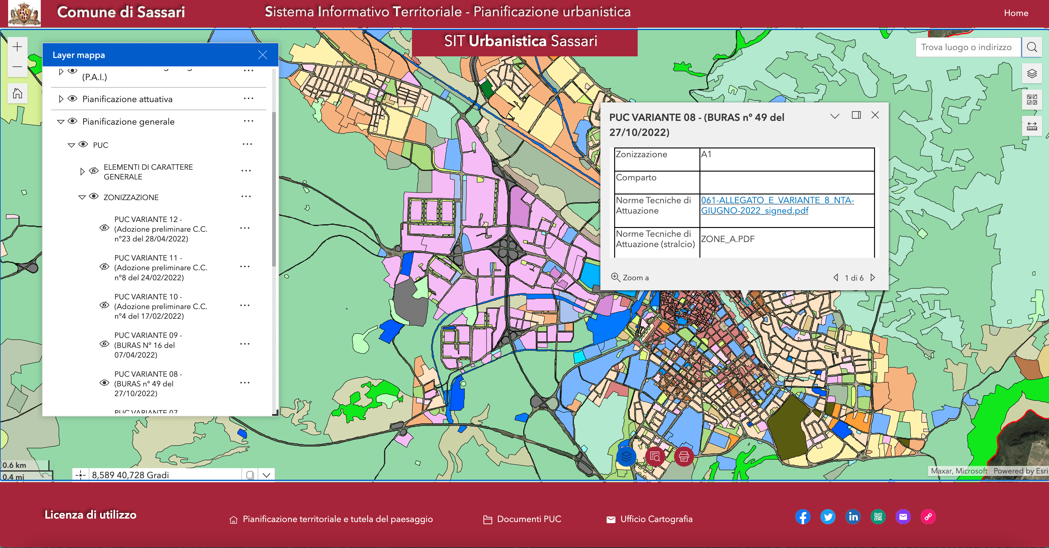Open the Twitter share icon

pos(827,517)
